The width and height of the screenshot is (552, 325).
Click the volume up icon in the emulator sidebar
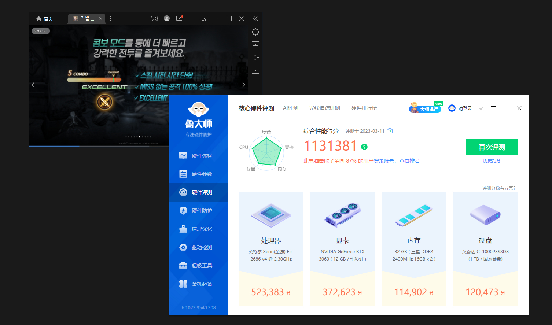255,58
